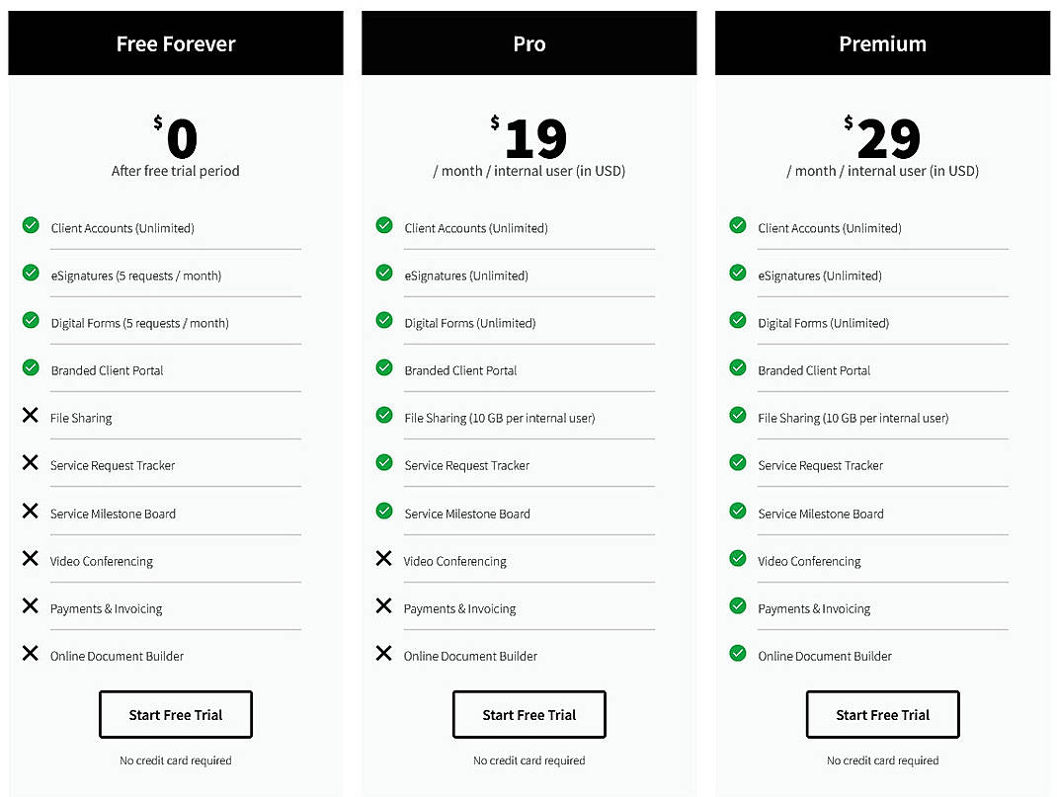
Task: Click the X icon next to Free Forever Payments & Invoicing
Action: (x=31, y=605)
